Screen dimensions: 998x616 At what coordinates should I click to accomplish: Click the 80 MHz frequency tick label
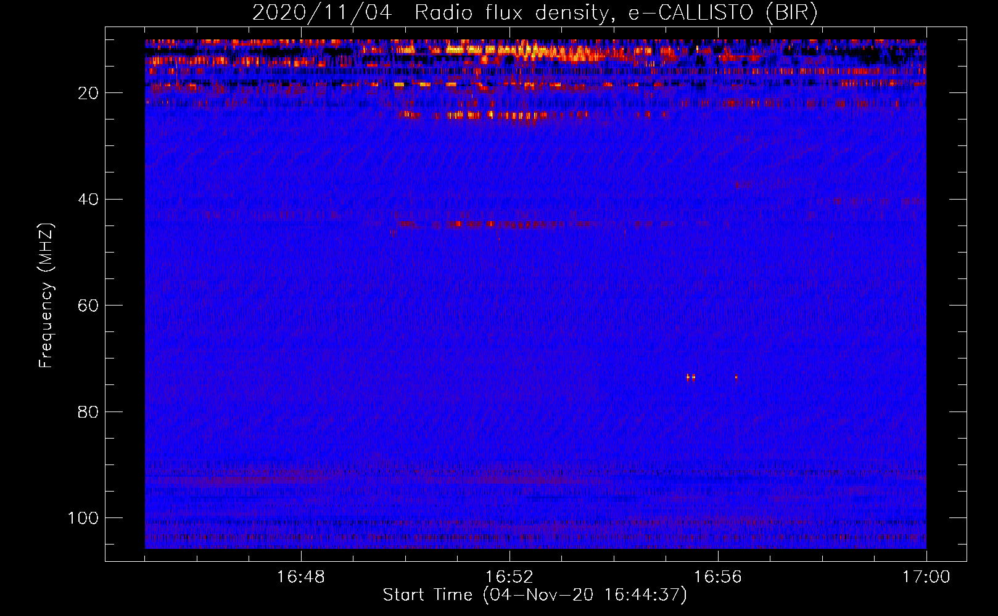[x=88, y=411]
